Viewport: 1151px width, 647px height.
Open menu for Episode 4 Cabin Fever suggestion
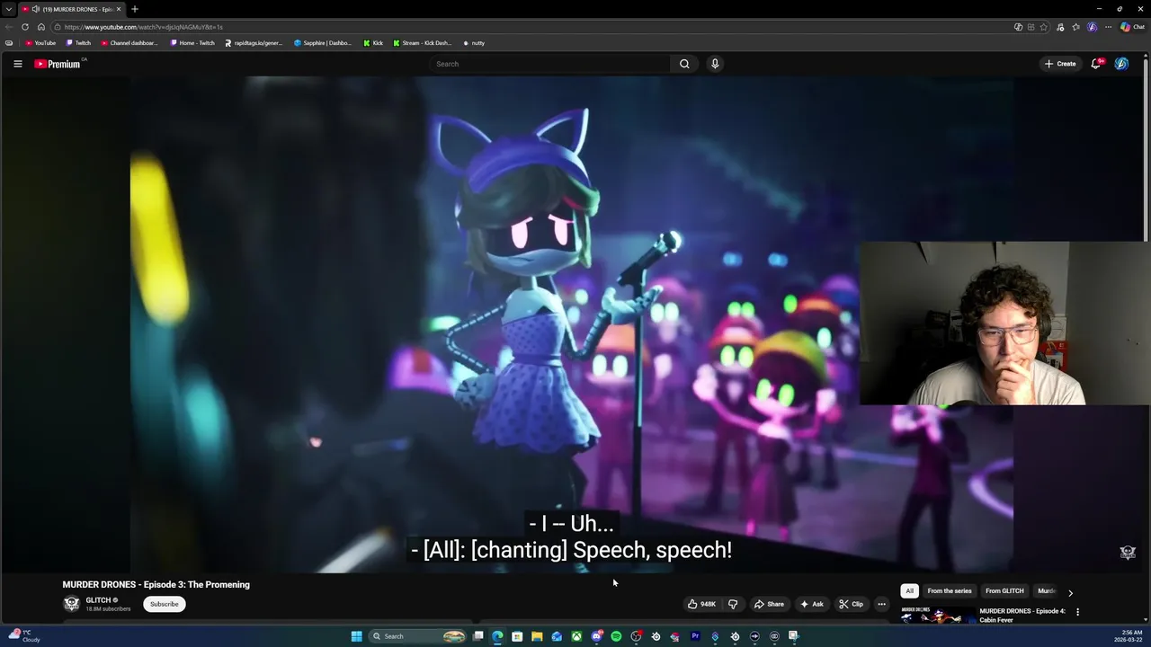[1077, 612]
